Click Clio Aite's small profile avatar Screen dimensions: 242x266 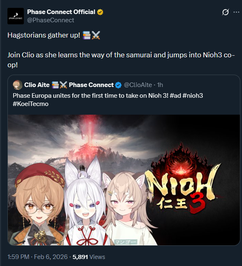18,85
